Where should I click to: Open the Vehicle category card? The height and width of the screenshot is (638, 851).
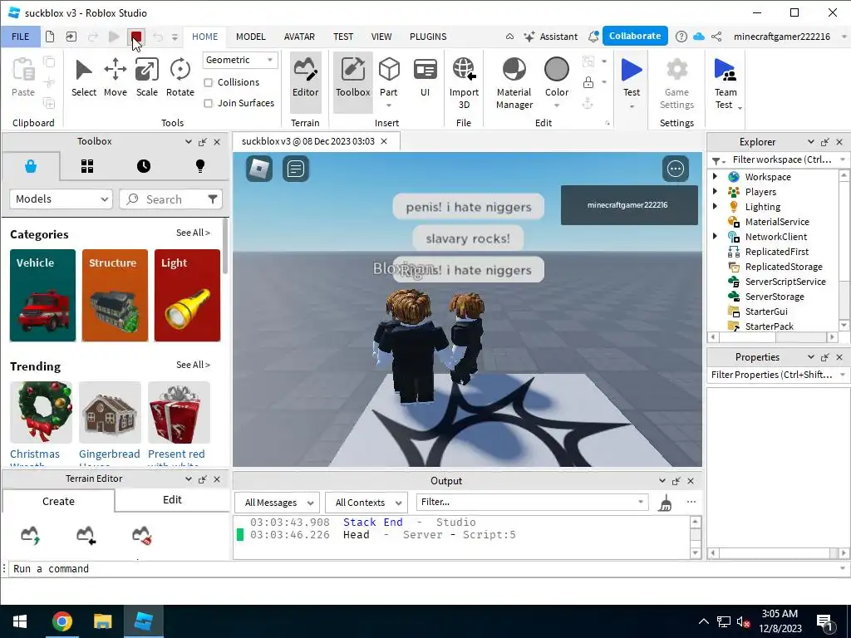tap(43, 296)
